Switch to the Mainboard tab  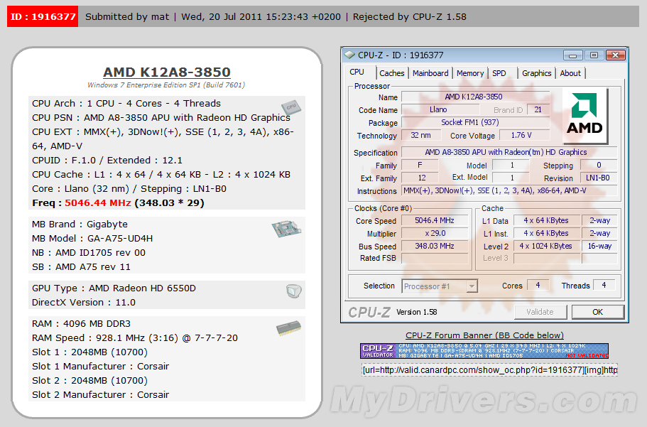pyautogui.click(x=430, y=73)
